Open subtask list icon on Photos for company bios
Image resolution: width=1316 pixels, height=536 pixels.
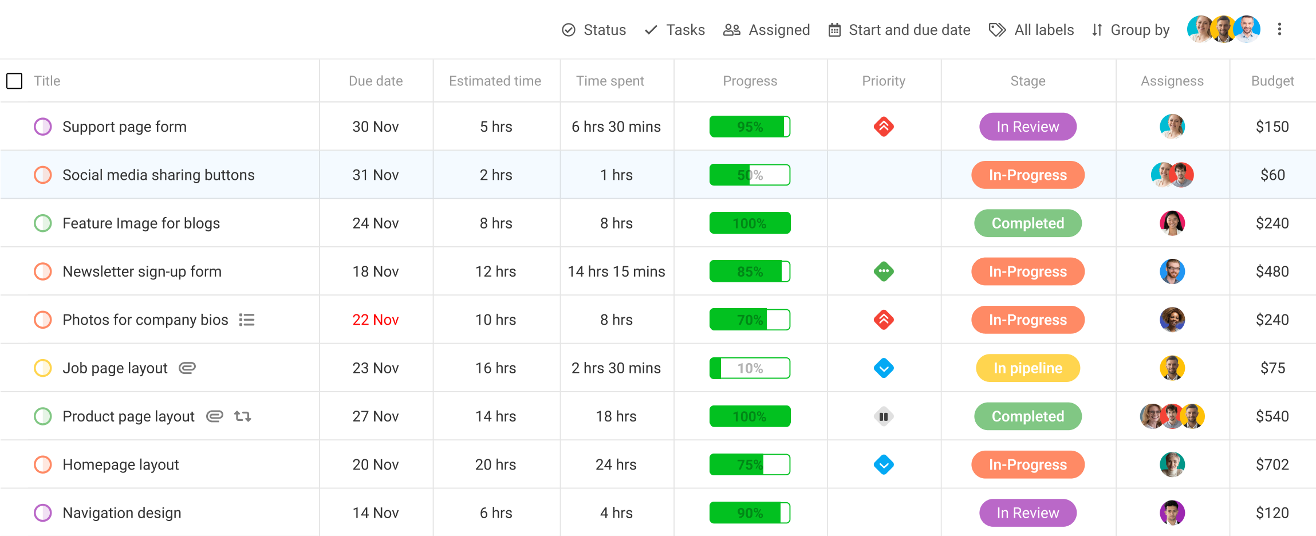coord(247,320)
